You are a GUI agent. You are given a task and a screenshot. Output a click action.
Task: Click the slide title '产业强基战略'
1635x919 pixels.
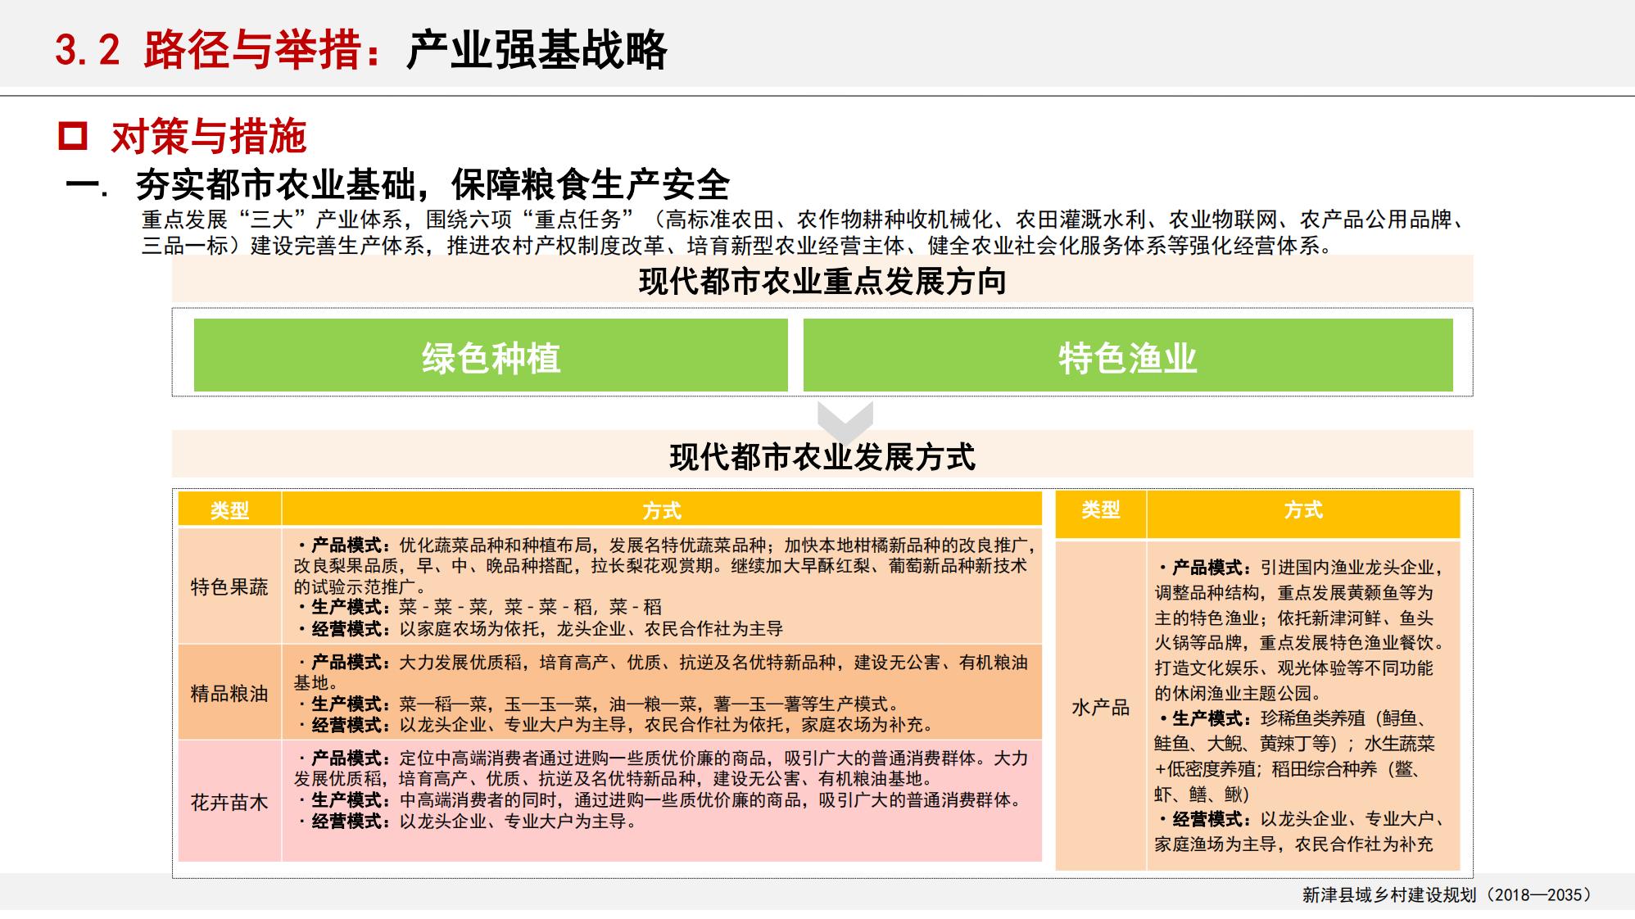pyautogui.click(x=537, y=50)
